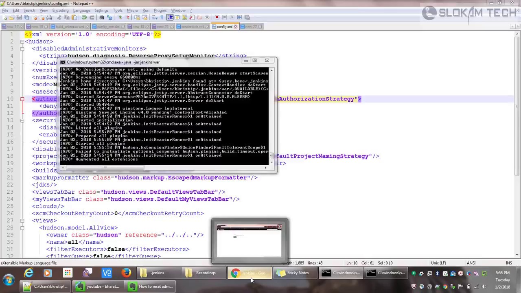
Task: Collapse the <hudson> fold on line 2
Action: 22,42
